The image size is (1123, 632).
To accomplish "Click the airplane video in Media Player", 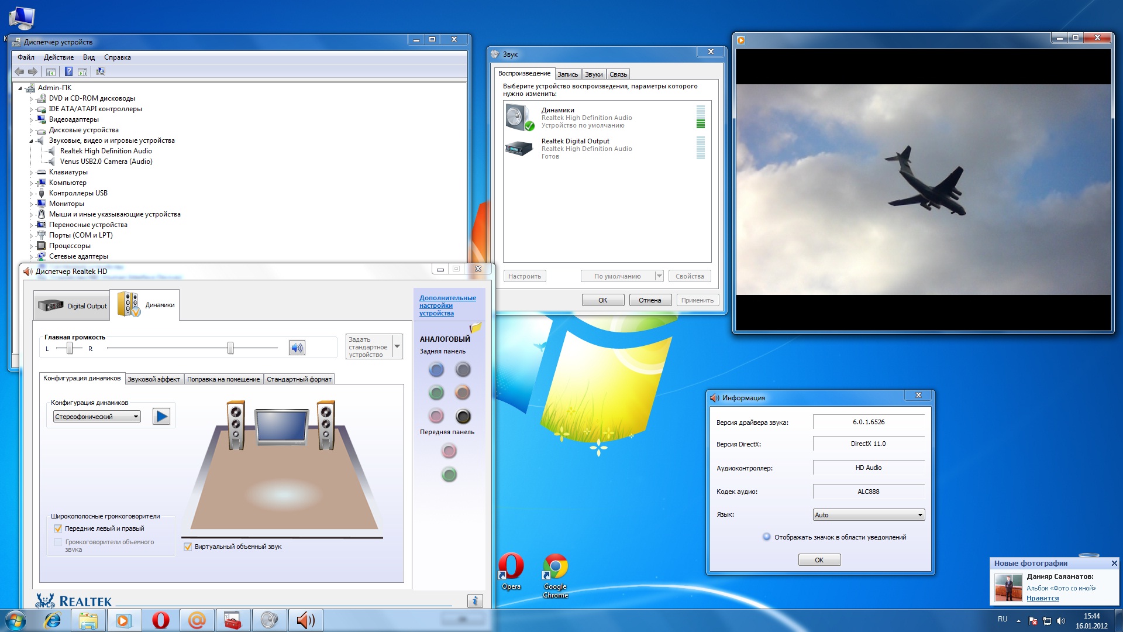I will pos(923,189).
